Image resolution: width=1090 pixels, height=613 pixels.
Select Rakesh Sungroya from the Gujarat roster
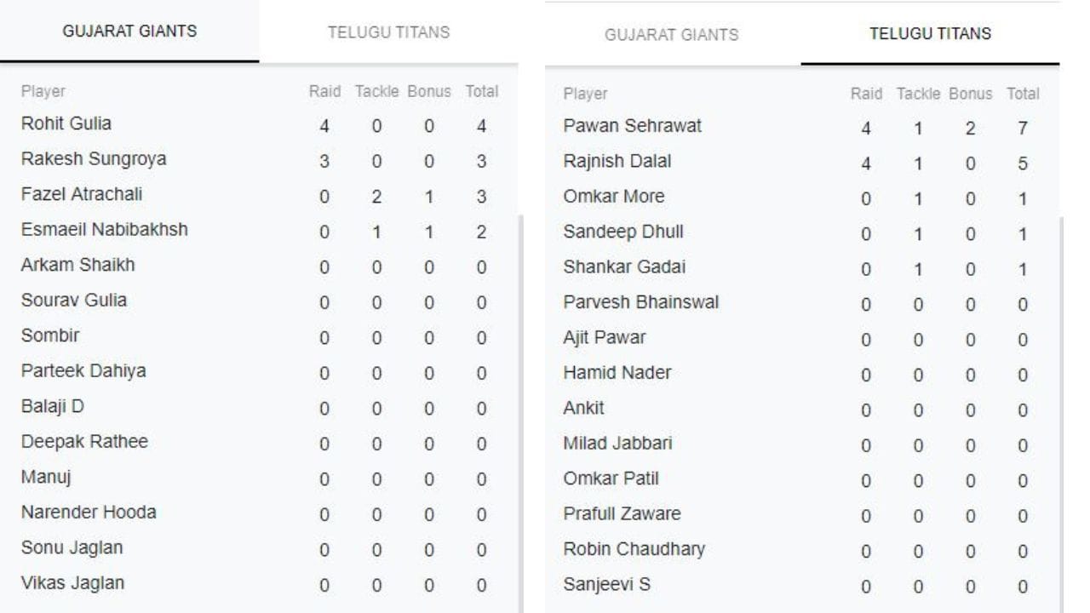point(93,159)
